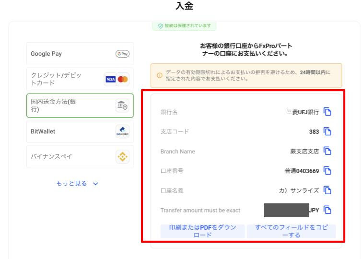Copy the Branch Name value

(327, 151)
